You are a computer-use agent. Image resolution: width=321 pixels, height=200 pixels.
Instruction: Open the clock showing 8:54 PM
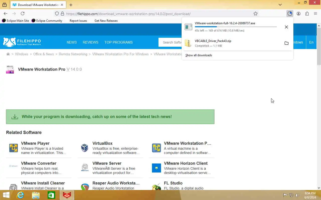pyautogui.click(x=310, y=195)
